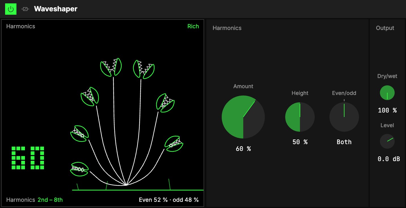The height and width of the screenshot is (208, 406).
Task: Adjust the Amount knob
Action: click(243, 117)
